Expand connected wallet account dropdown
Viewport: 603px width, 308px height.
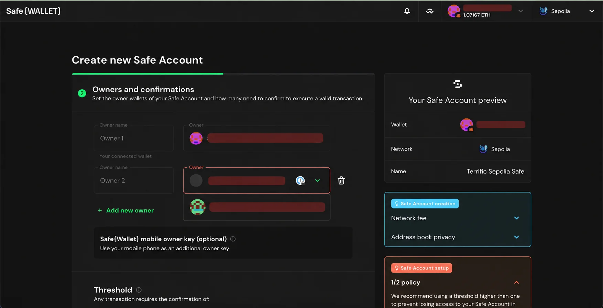point(520,11)
